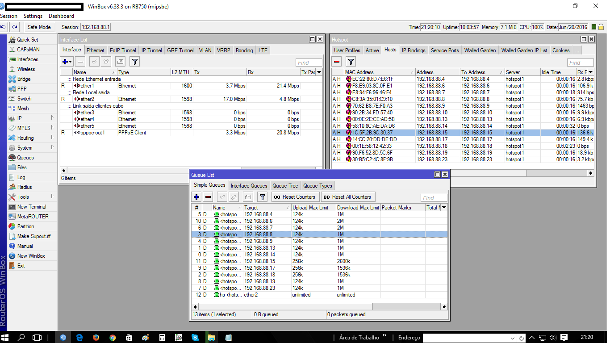Open Queues from the left sidebar

[25, 158]
